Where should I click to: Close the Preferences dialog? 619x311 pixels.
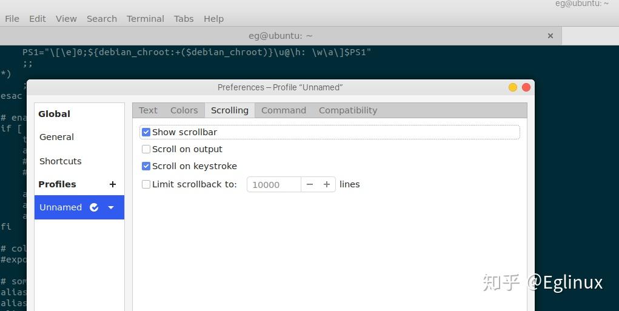[526, 87]
